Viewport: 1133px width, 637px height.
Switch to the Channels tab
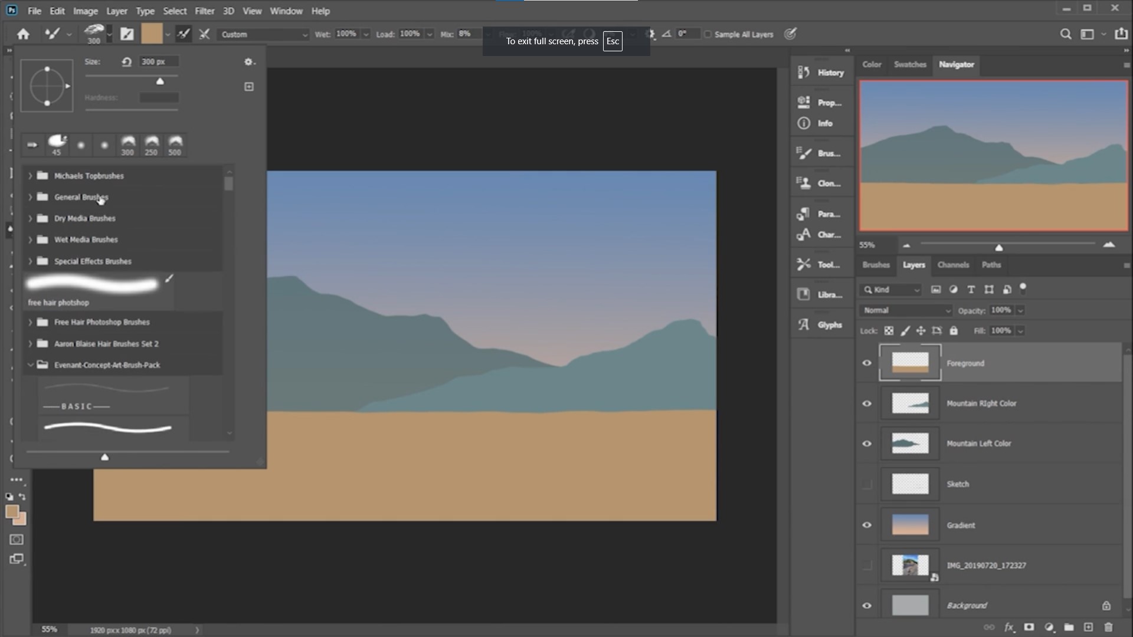[x=953, y=265]
